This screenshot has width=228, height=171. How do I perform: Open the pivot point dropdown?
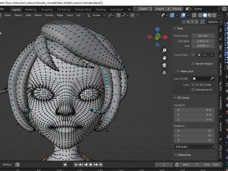(111, 15)
